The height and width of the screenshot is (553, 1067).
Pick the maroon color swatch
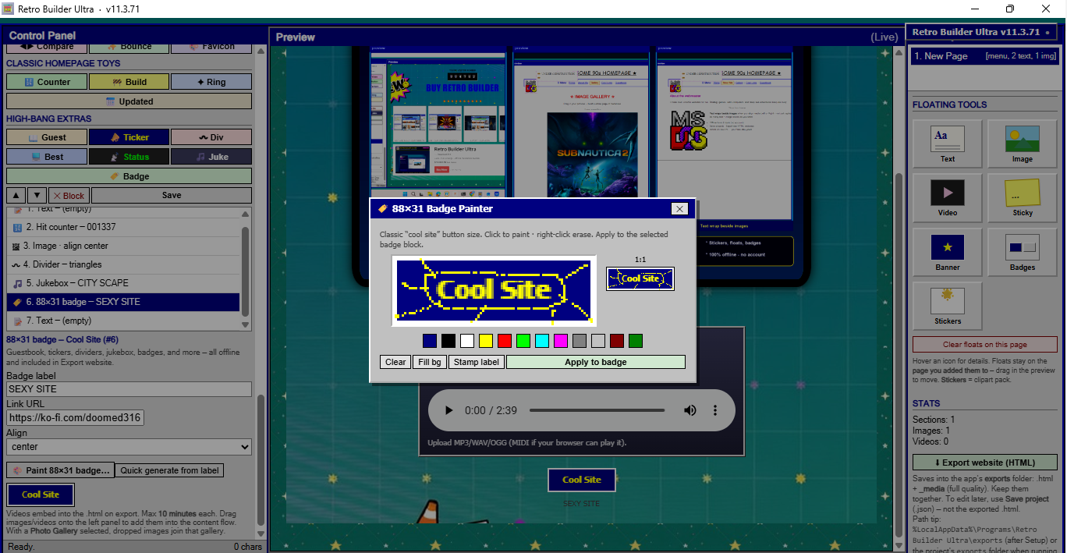pos(617,341)
